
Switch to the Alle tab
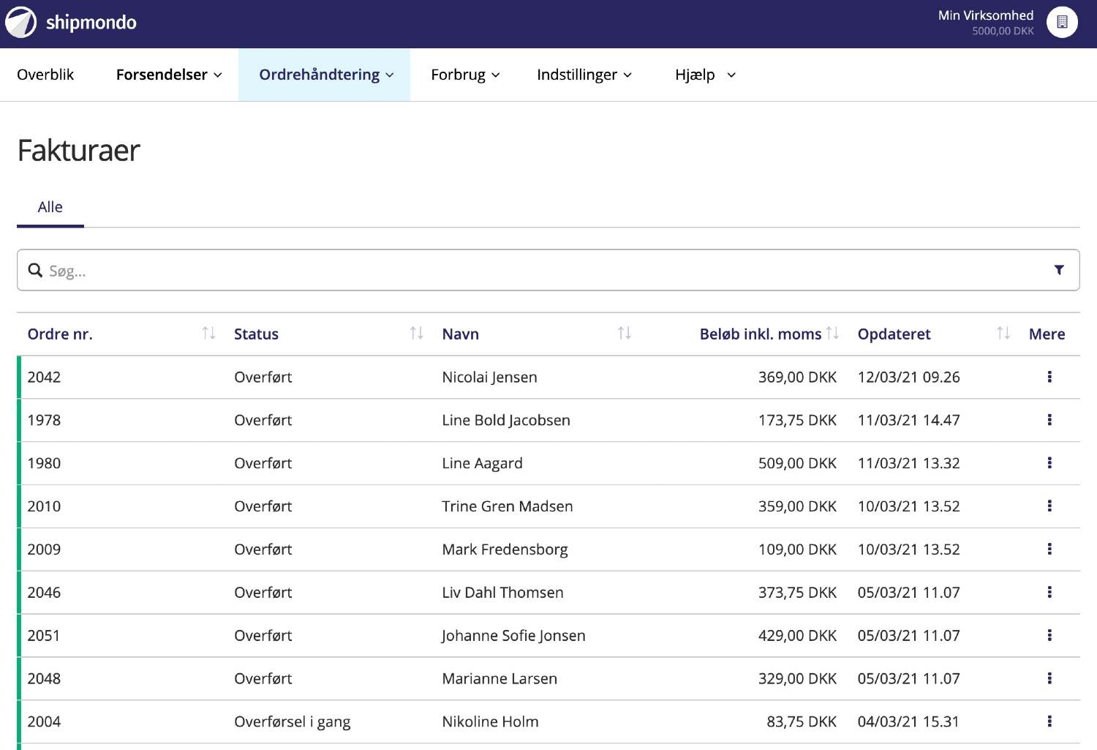pos(50,207)
